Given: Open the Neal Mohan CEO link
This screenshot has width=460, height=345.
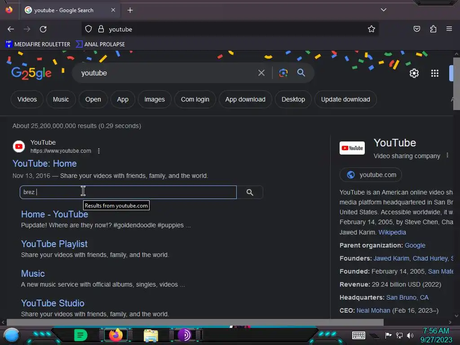Looking at the screenshot, I should [373, 310].
